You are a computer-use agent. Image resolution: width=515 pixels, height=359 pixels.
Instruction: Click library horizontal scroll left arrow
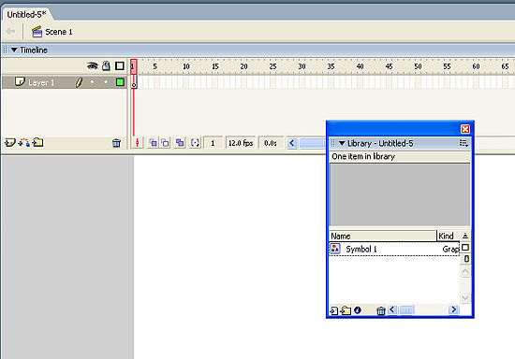392,309
